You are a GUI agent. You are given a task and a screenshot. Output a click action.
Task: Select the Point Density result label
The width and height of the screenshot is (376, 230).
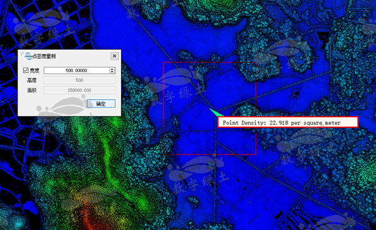pos(288,122)
